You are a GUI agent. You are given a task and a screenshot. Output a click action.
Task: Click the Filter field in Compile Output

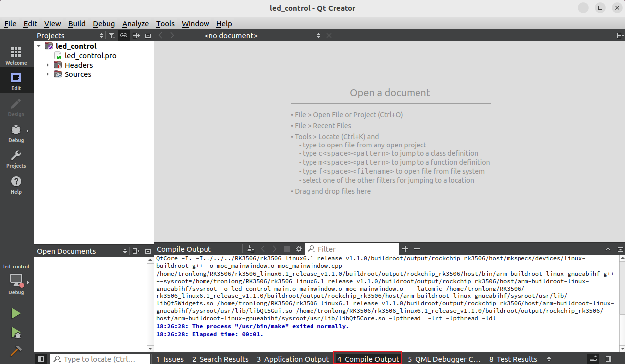pos(352,249)
